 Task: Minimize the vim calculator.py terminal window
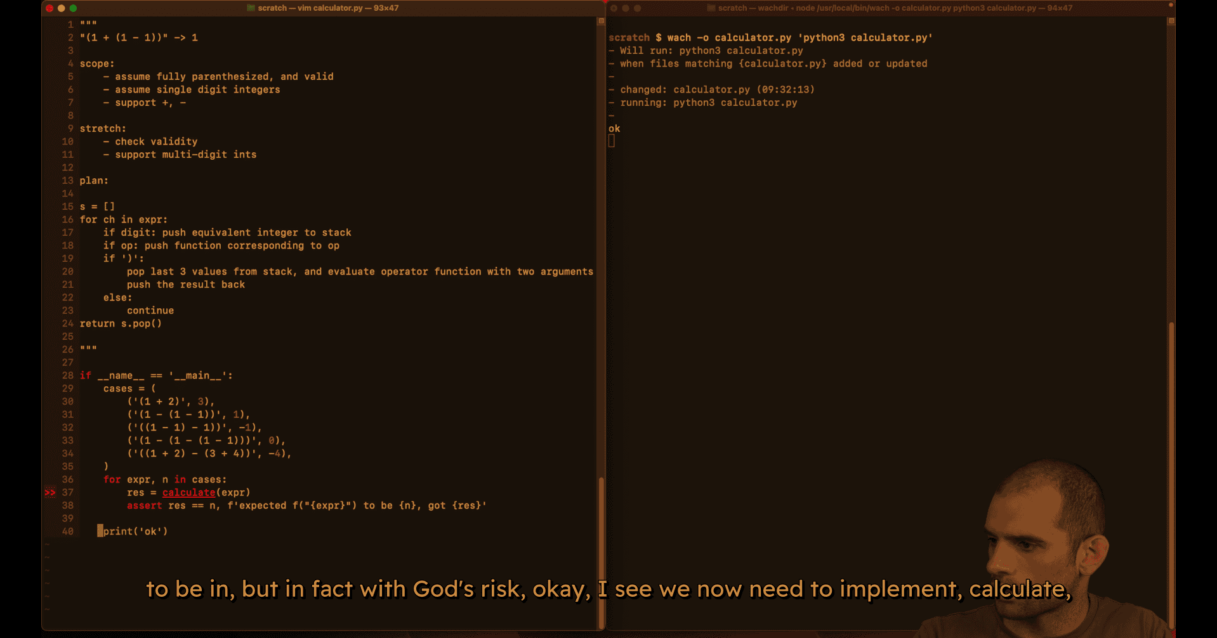(x=61, y=8)
